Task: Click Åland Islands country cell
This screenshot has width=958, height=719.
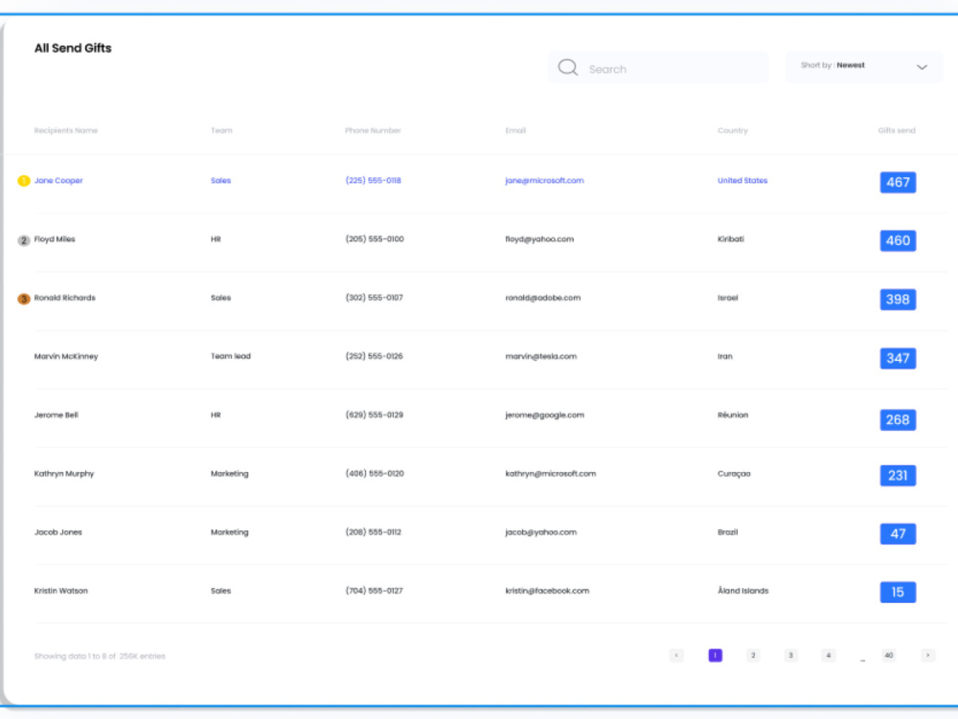Action: click(x=743, y=591)
